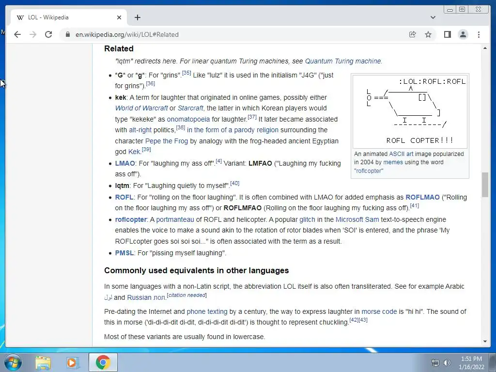The width and height of the screenshot is (496, 372).
Task: Follow the World of Warcraft link
Action: [141, 108]
